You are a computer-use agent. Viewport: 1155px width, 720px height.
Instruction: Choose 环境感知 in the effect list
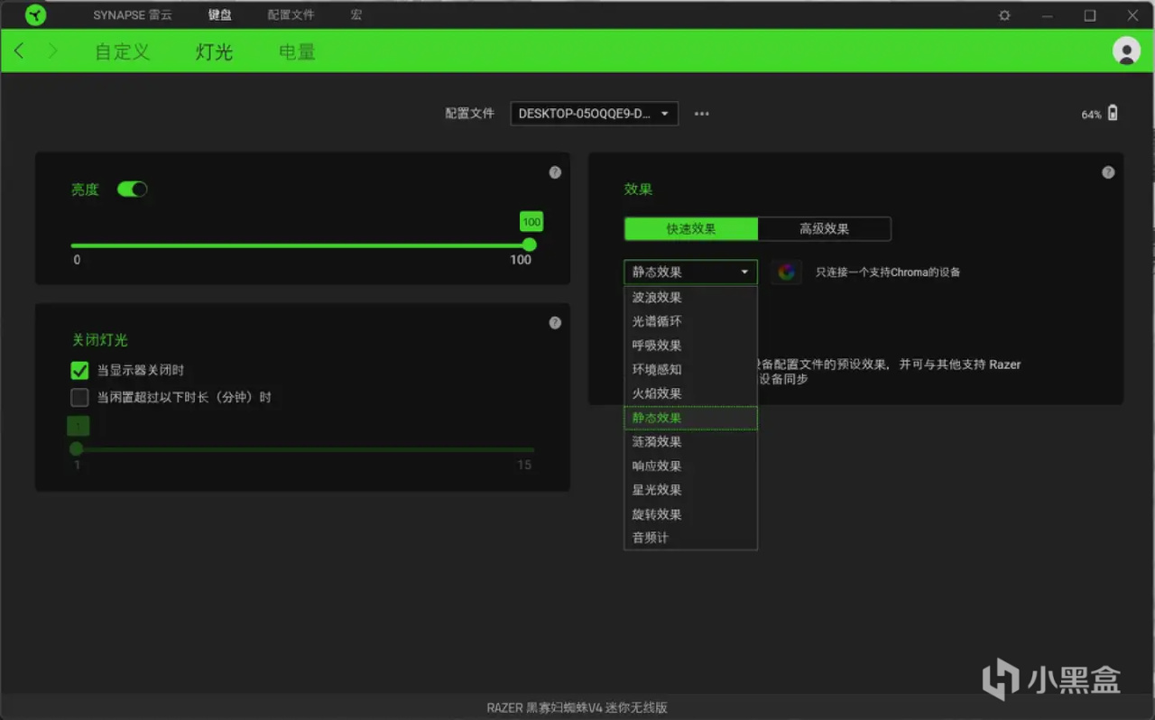(690, 370)
